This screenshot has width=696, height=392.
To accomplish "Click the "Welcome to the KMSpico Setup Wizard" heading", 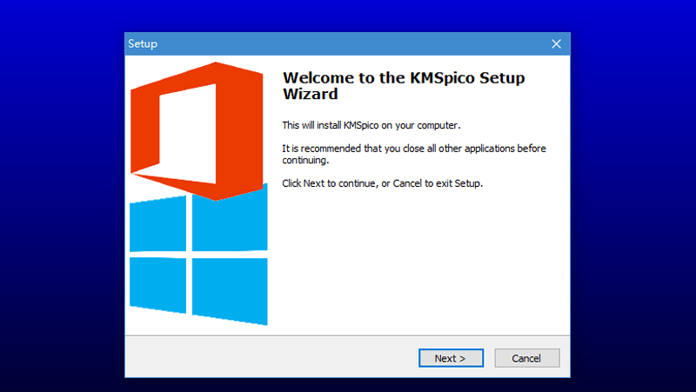I will click(x=404, y=85).
